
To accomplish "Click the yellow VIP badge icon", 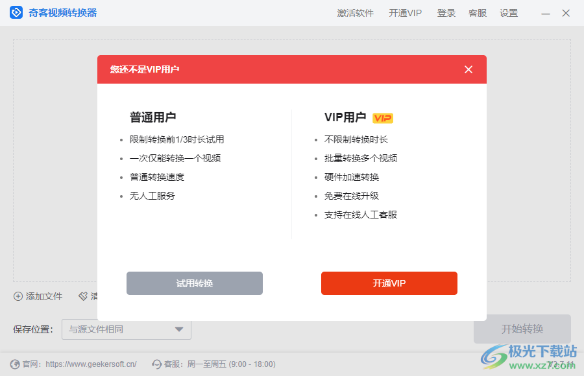I will click(x=382, y=118).
